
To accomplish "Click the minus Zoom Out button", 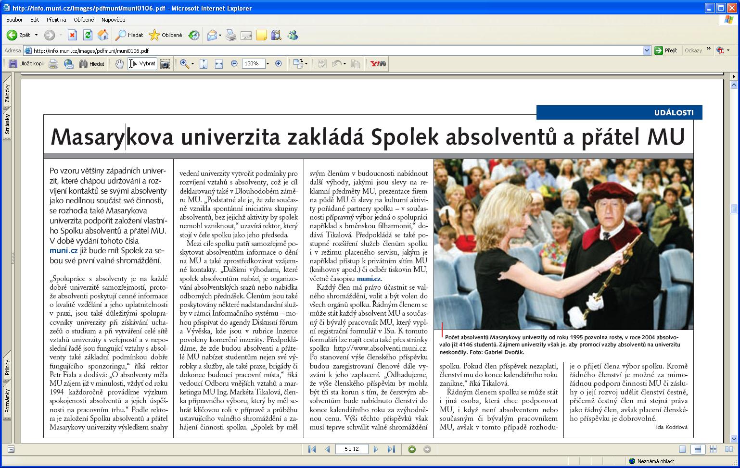I will coord(234,63).
